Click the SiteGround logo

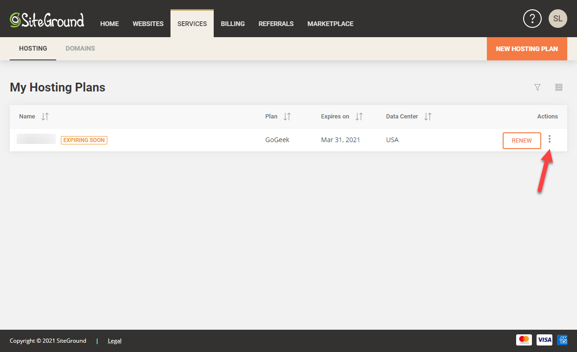pyautogui.click(x=47, y=20)
